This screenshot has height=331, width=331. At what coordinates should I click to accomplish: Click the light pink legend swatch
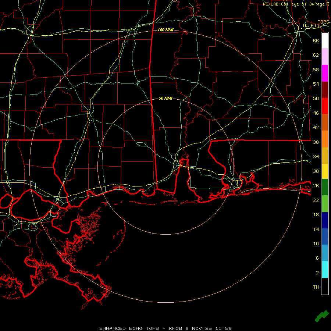pyautogui.click(x=325, y=56)
